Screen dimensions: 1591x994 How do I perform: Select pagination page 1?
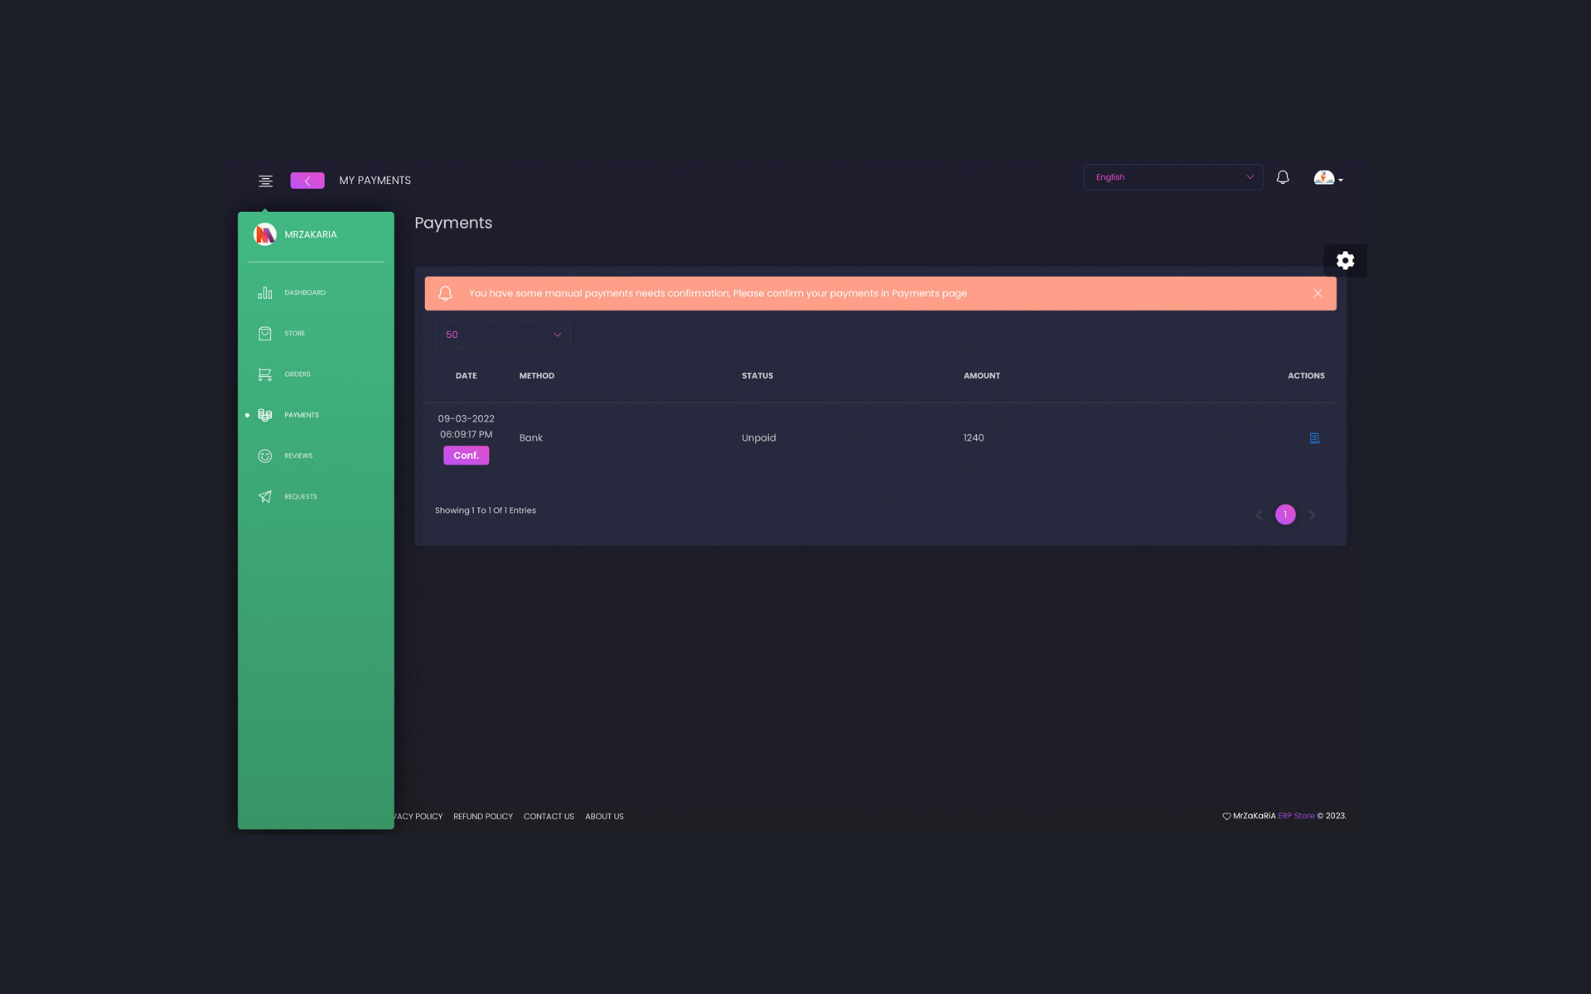1285,514
